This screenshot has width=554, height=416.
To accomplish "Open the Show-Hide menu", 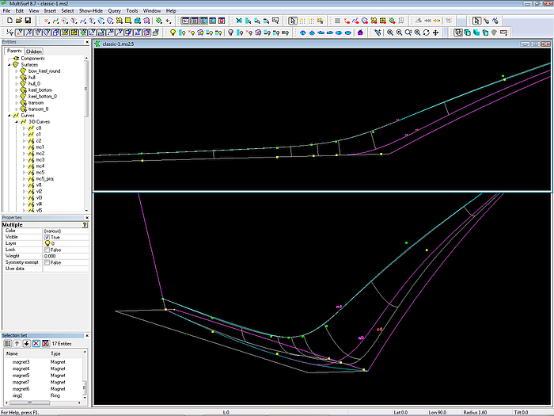I will 92,10.
